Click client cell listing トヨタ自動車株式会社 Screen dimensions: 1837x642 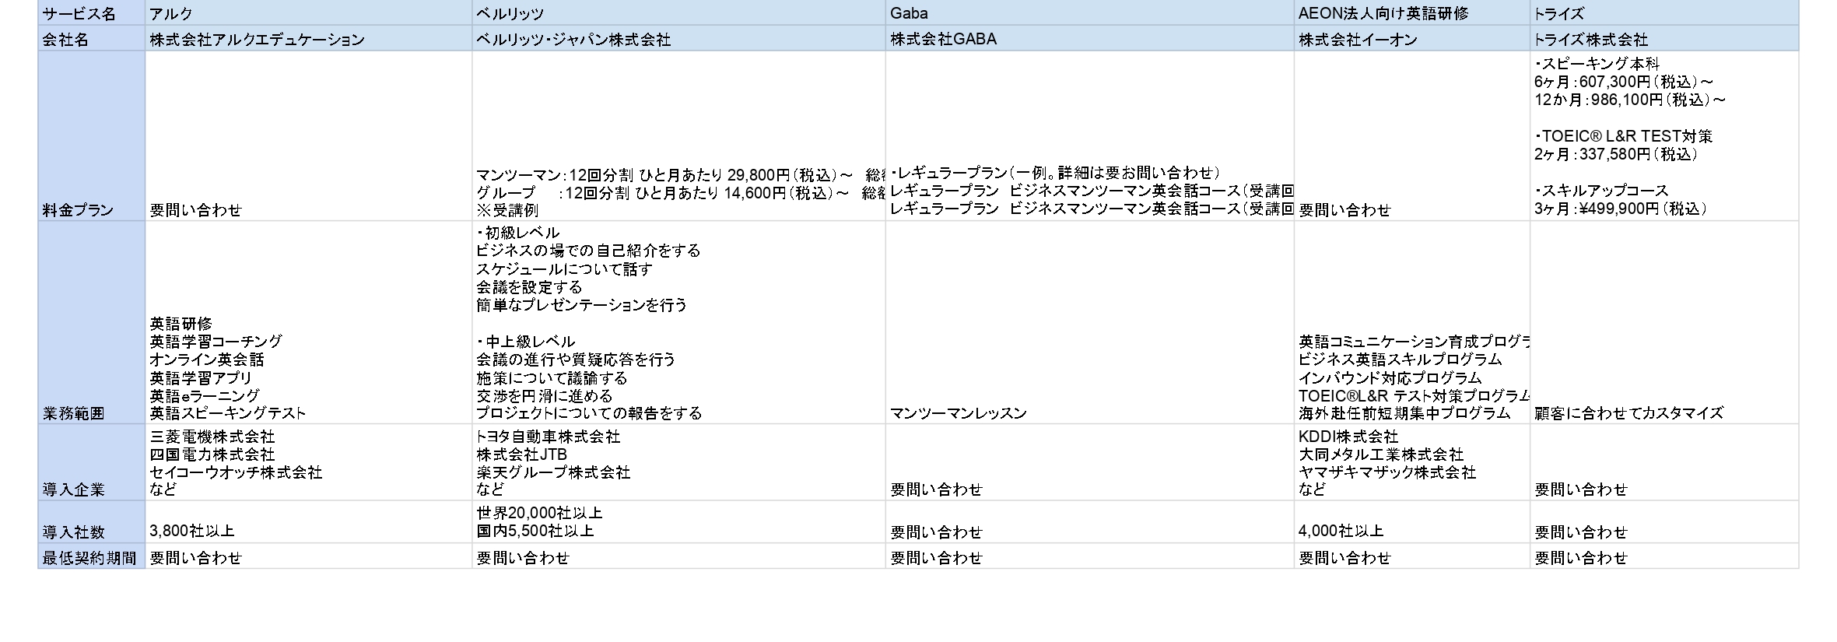[x=679, y=463]
